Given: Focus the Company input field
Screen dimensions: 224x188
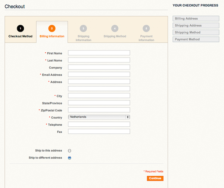Looking at the screenshot, I should [99, 67].
